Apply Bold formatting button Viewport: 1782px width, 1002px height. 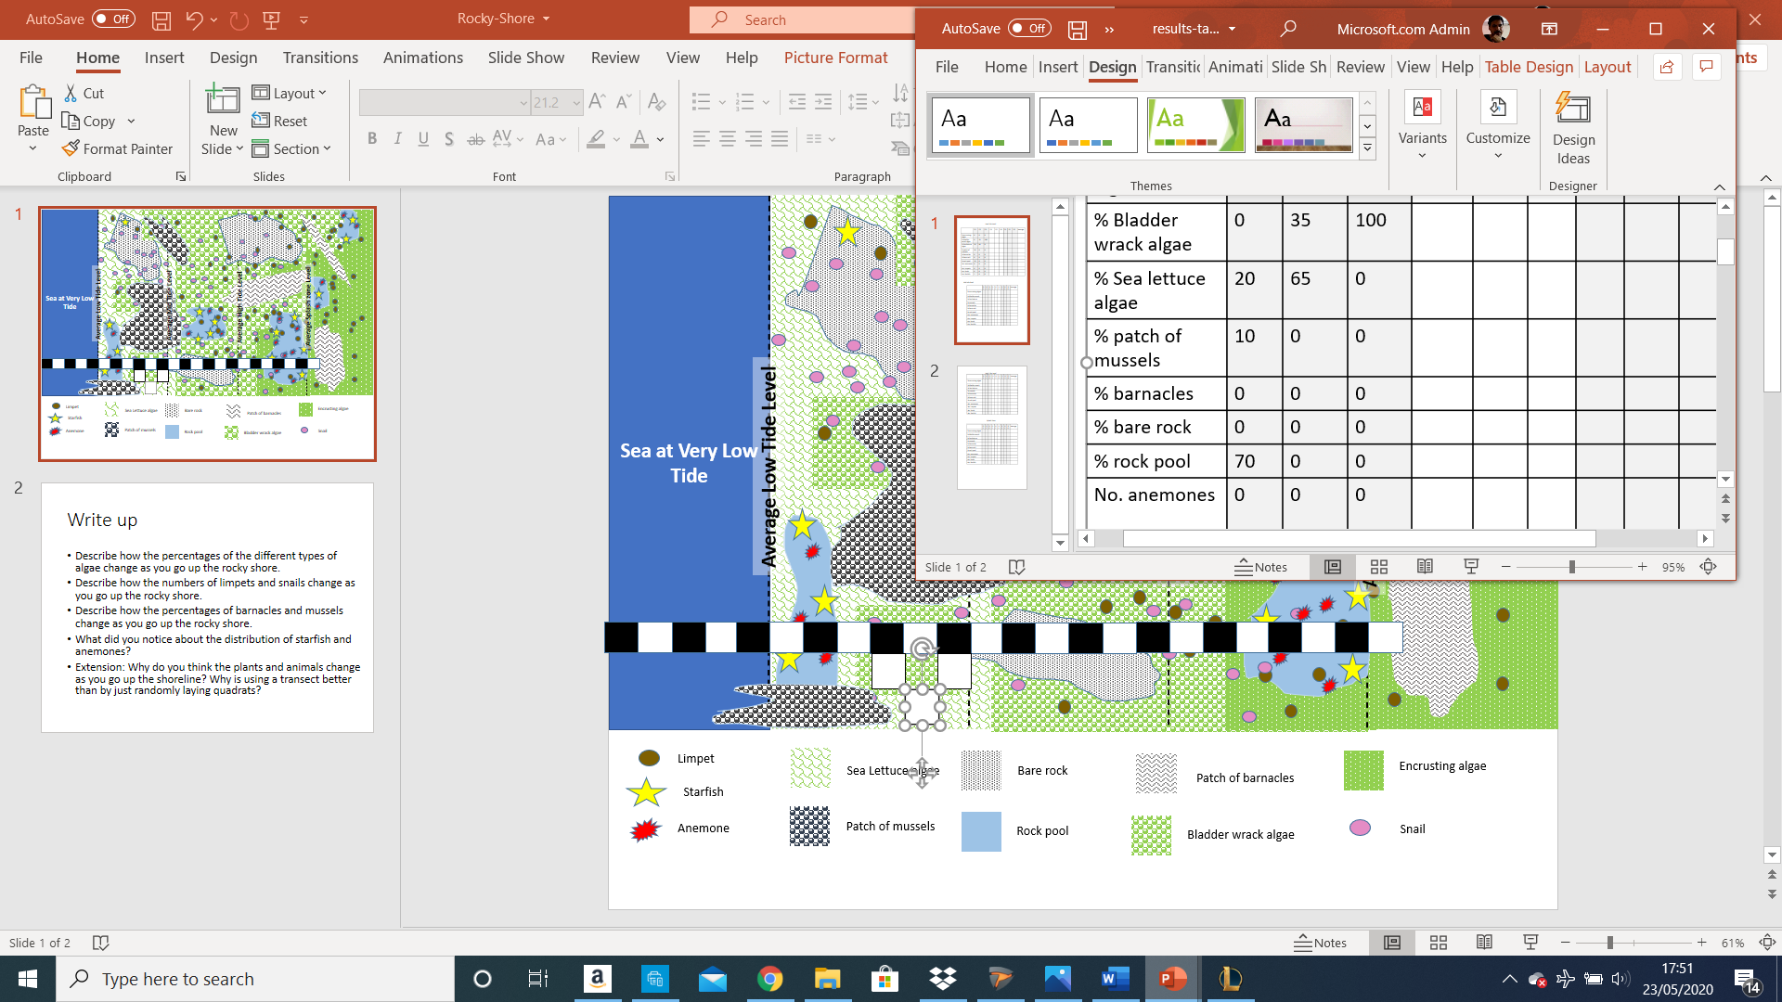click(372, 139)
